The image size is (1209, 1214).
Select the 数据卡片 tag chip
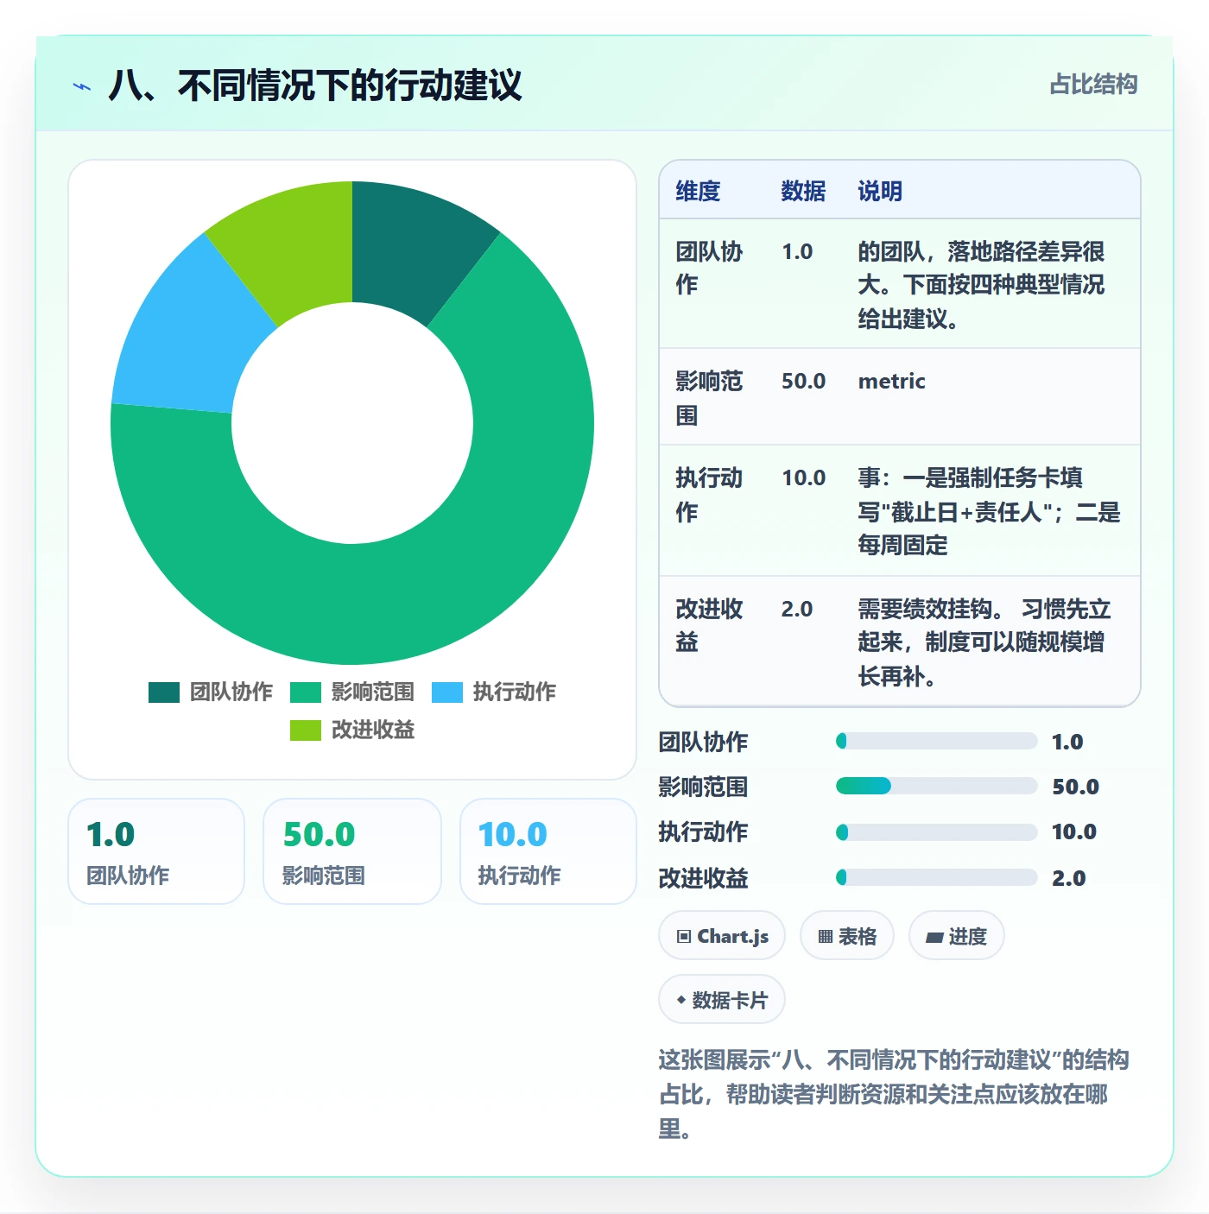tap(722, 1000)
